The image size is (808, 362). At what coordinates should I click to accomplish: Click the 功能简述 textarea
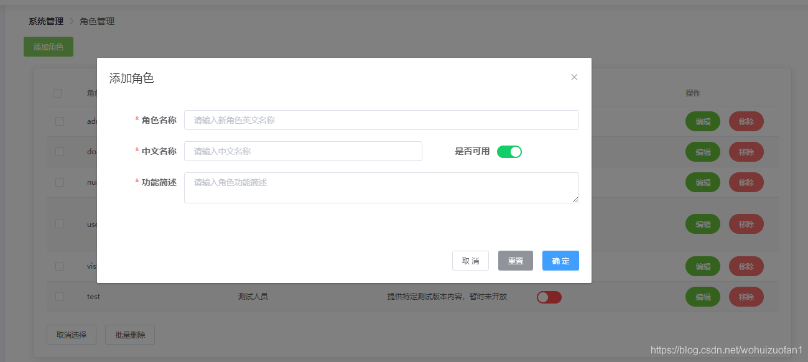point(381,187)
